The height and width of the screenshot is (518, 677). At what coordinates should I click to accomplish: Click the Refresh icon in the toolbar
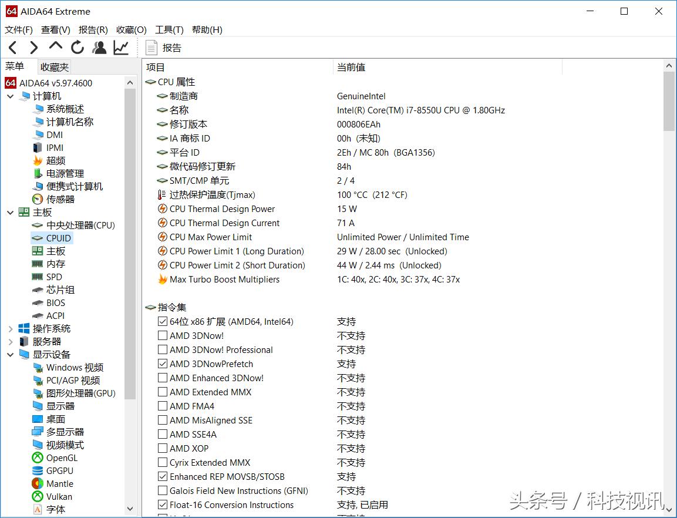coord(77,47)
